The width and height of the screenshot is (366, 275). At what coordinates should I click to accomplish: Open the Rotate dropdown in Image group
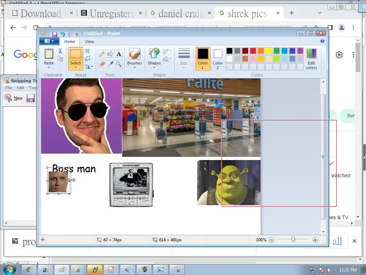89,67
